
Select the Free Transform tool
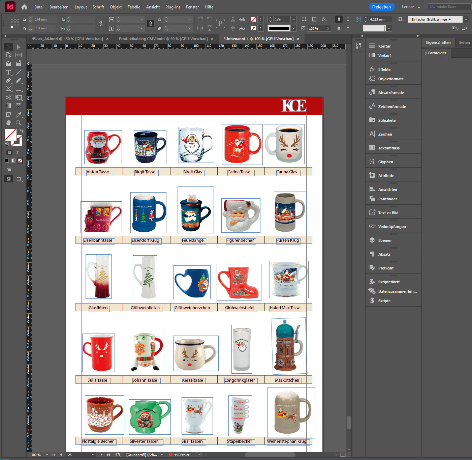19,97
